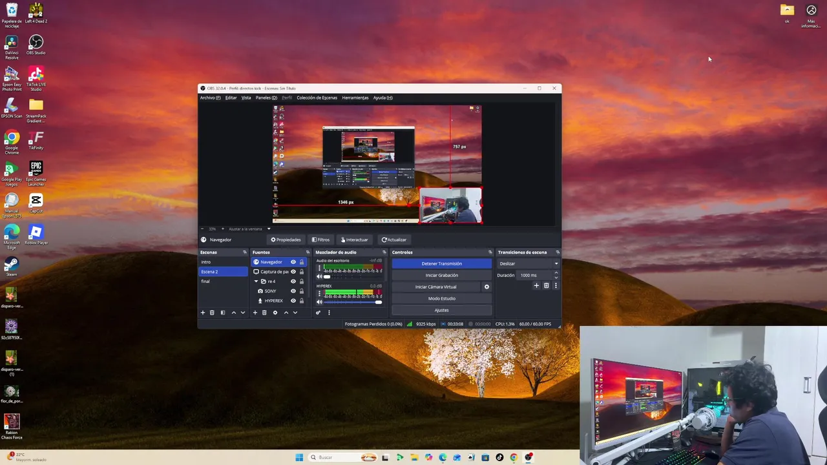Image resolution: width=827 pixels, height=465 pixels.
Task: Open scene filters icon in Escenas panel
Action: point(223,313)
